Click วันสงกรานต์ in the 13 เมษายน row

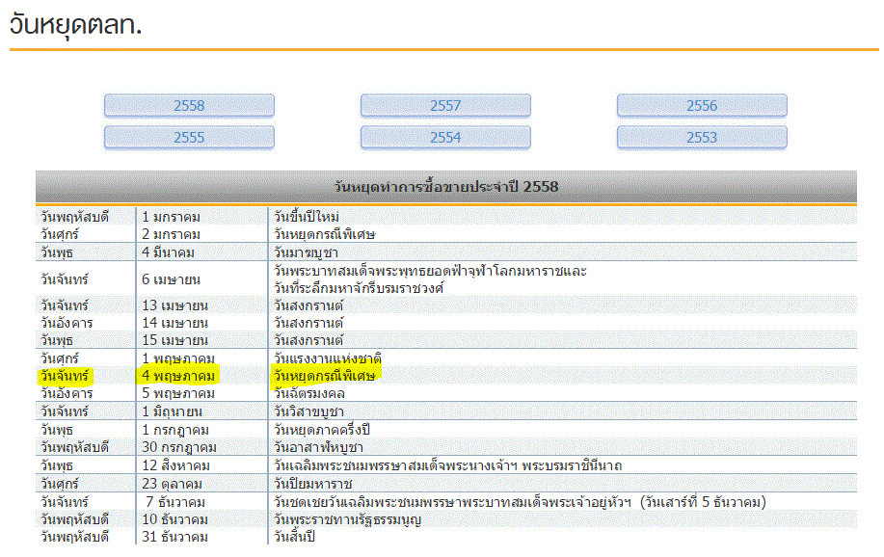click(308, 305)
